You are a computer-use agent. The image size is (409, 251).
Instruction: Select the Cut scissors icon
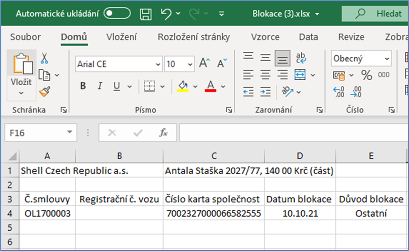click(x=45, y=58)
